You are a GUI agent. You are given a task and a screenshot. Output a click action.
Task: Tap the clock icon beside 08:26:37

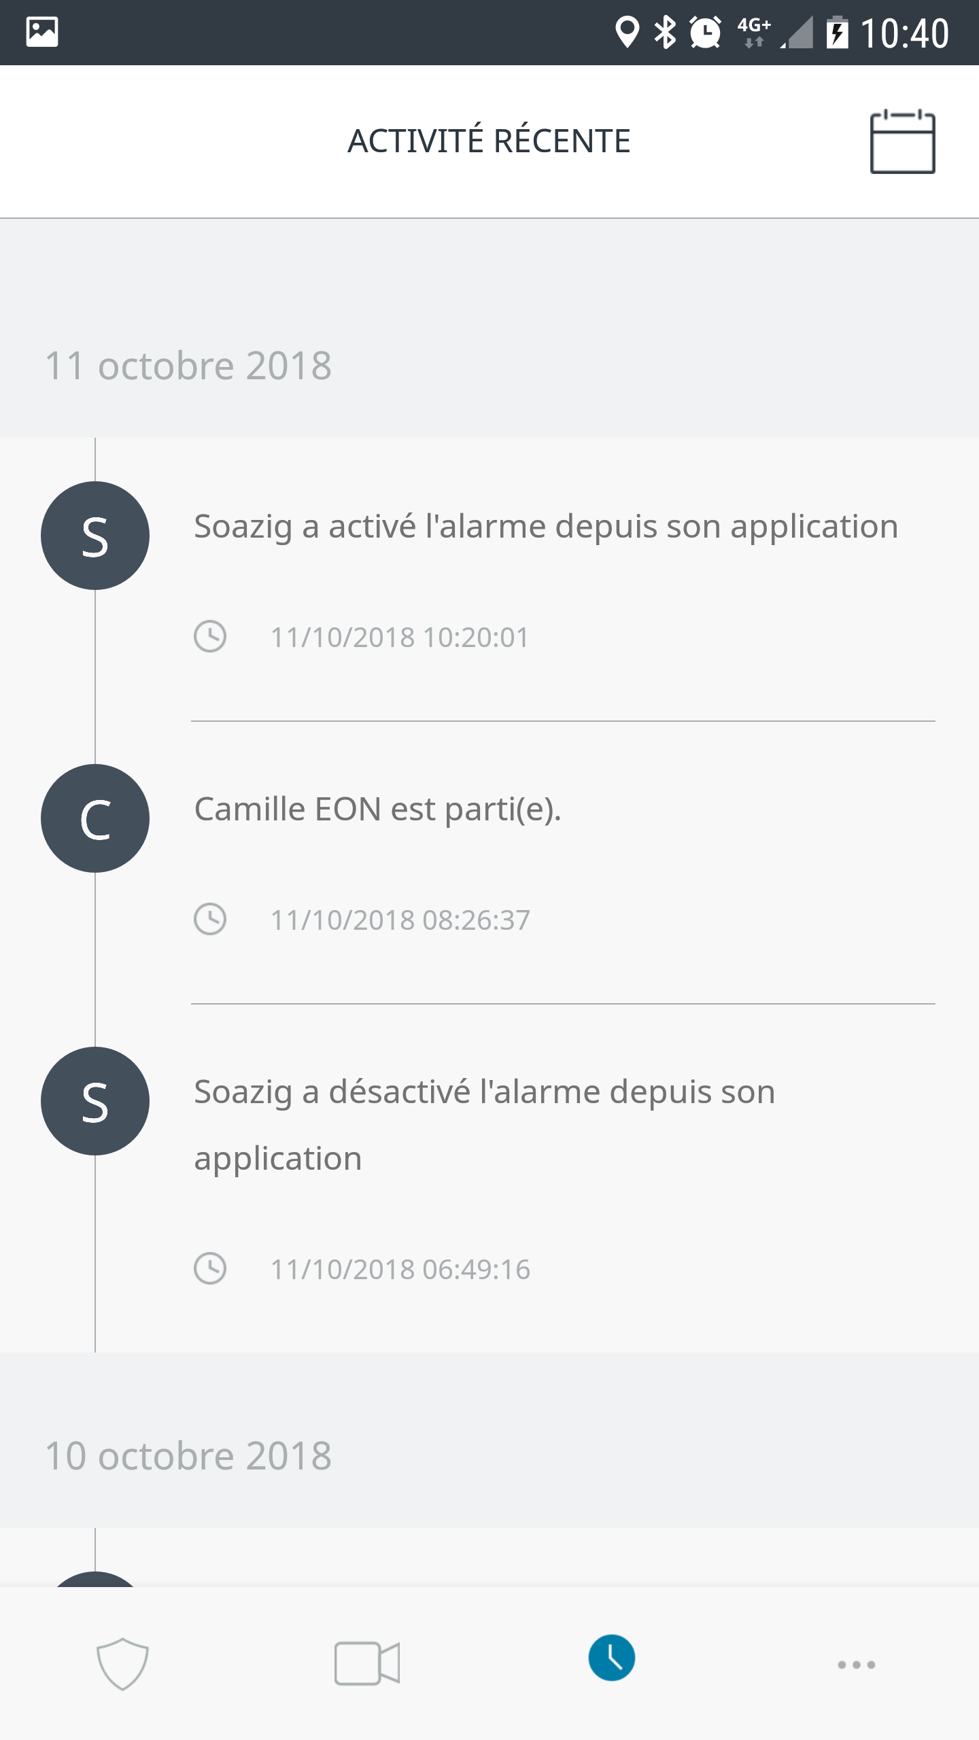point(210,920)
